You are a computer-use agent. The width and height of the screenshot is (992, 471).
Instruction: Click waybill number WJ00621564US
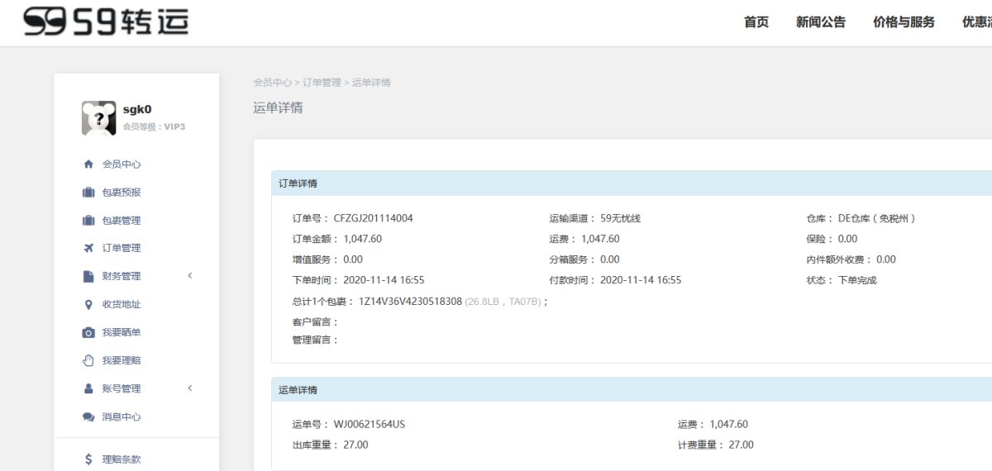pos(370,424)
